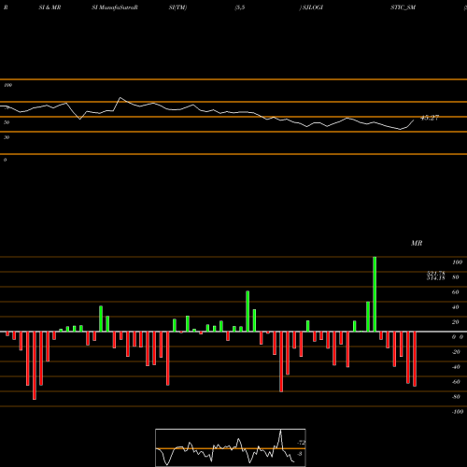Click the -3 value in mini chart
This screenshot has height=467, width=467.
point(300,454)
